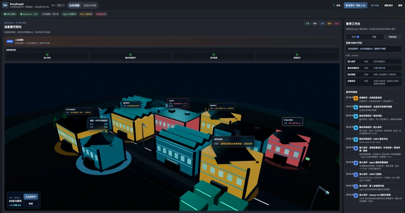Image resolution: width=405 pixels, height=213 pixels.
Task: Click the 融合判读助手 pipeline step checkmark
Action: [131, 55]
